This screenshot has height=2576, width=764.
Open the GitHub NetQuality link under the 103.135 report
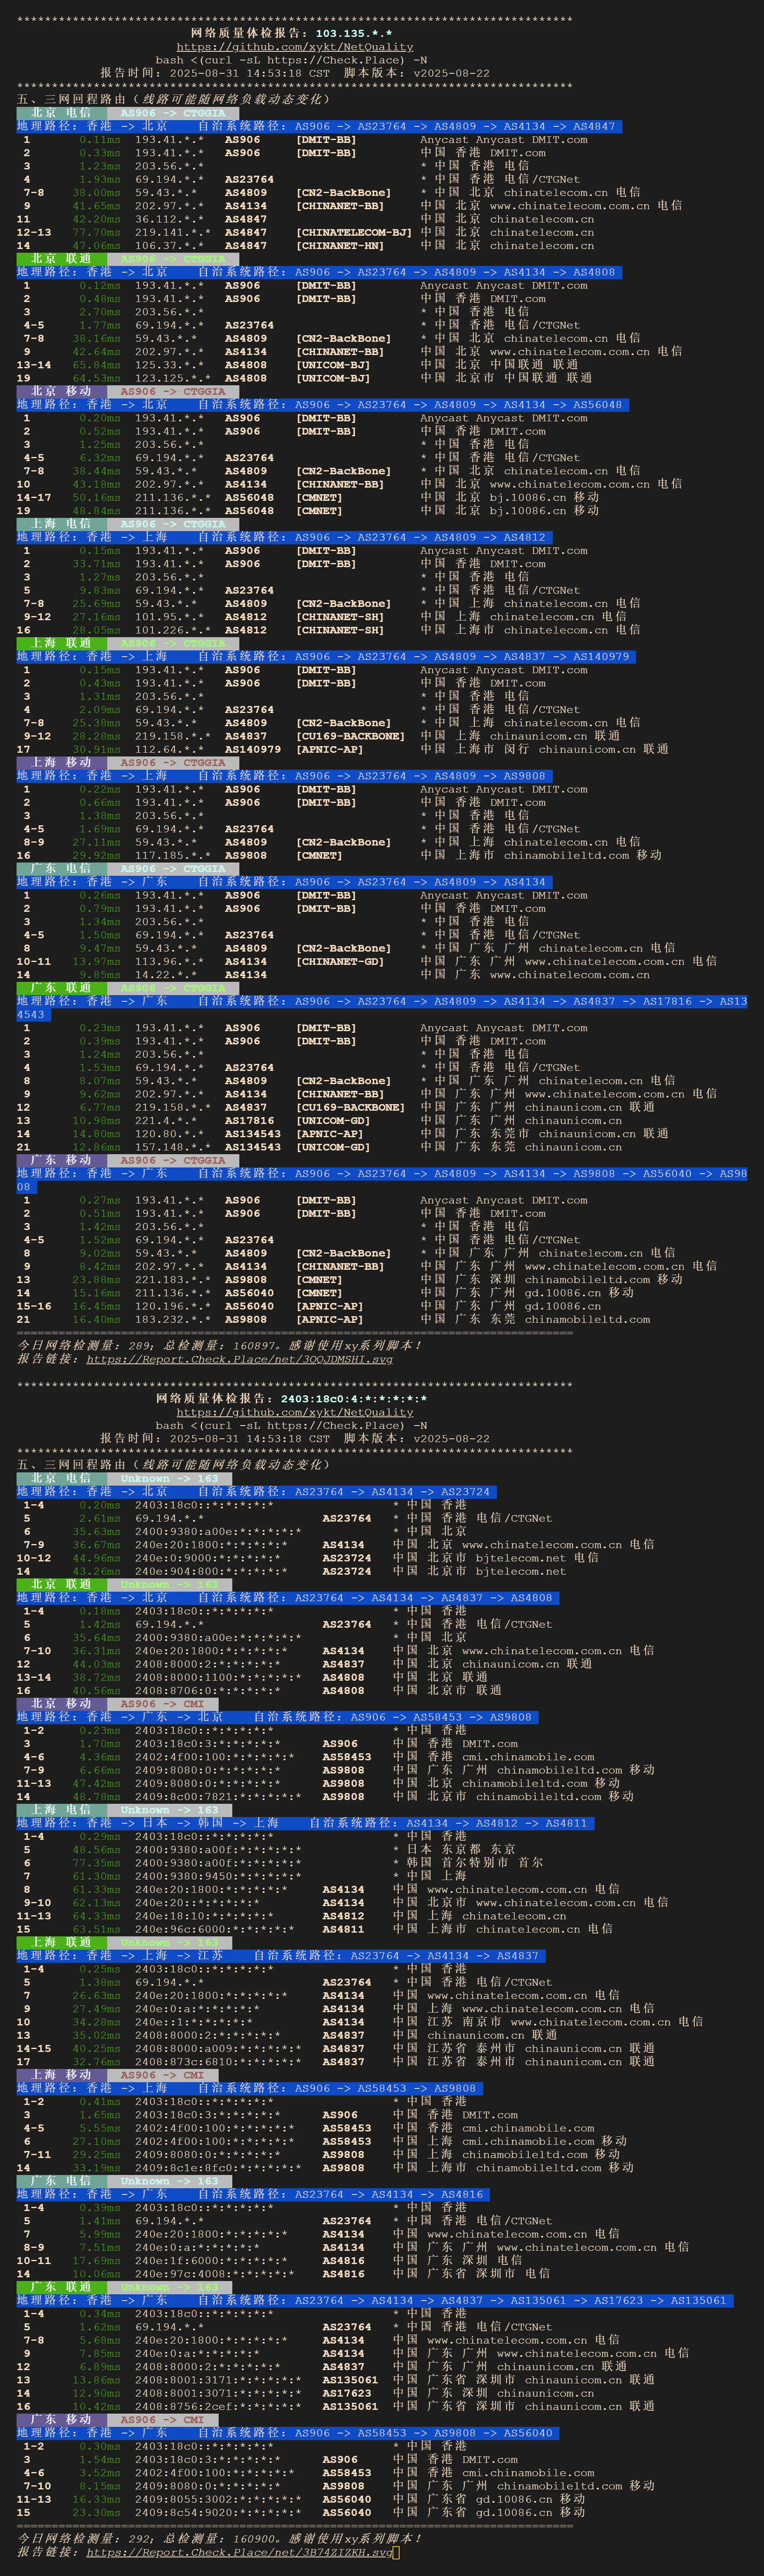pos(295,47)
